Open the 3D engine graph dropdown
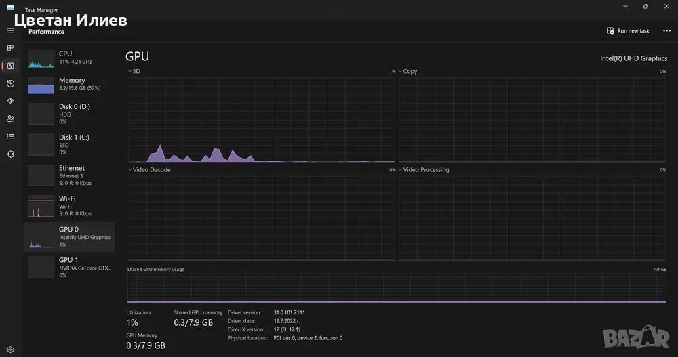The width and height of the screenshot is (678, 357). point(134,71)
